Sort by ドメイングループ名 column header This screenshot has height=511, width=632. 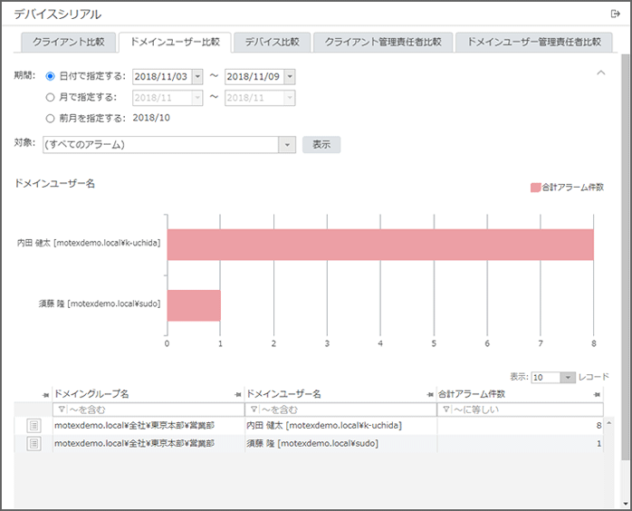tap(91, 394)
